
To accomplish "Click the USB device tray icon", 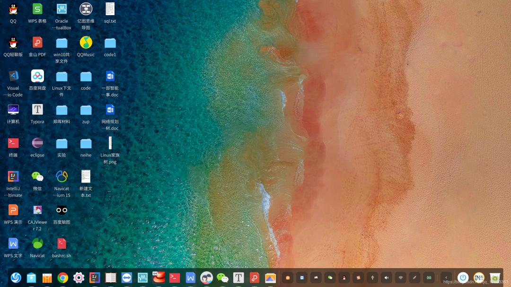I will tap(372, 278).
